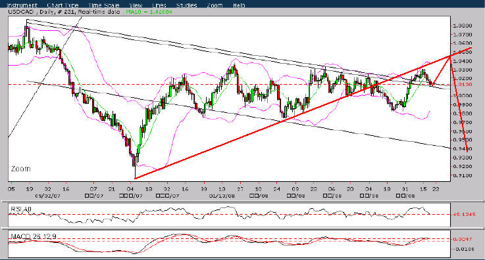This screenshot has height=260, width=485.
Task: Open the Zoom menu in menu bar
Action: tap(215, 5)
